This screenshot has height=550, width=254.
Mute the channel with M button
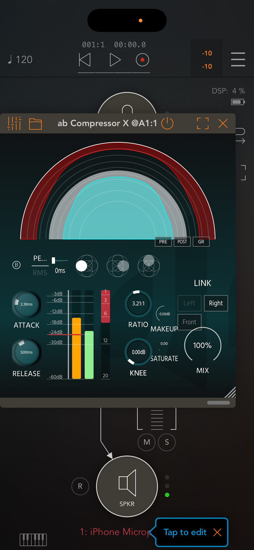pos(147,442)
